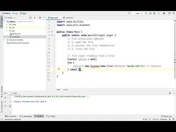Click the src breadcrumb in navigation bar
This screenshot has width=176, height=132.
pos(15,13)
